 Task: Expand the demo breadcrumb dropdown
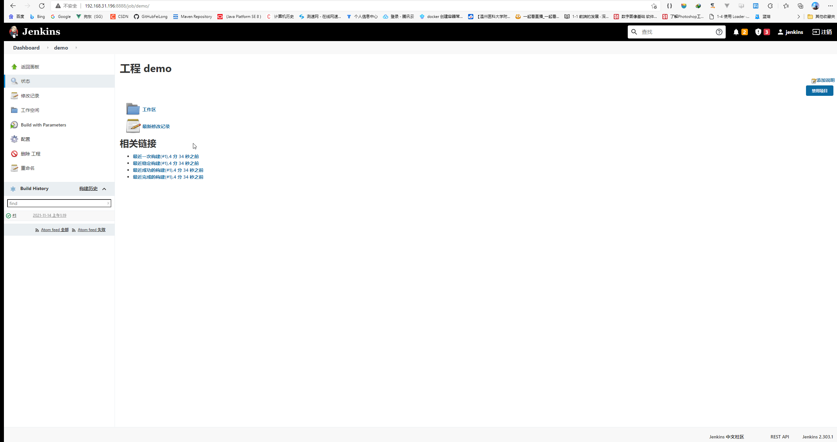point(76,48)
